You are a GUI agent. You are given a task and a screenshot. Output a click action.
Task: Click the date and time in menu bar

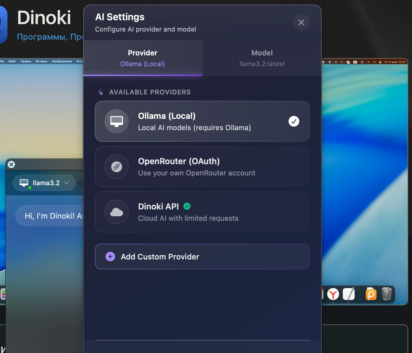[x=394, y=62]
